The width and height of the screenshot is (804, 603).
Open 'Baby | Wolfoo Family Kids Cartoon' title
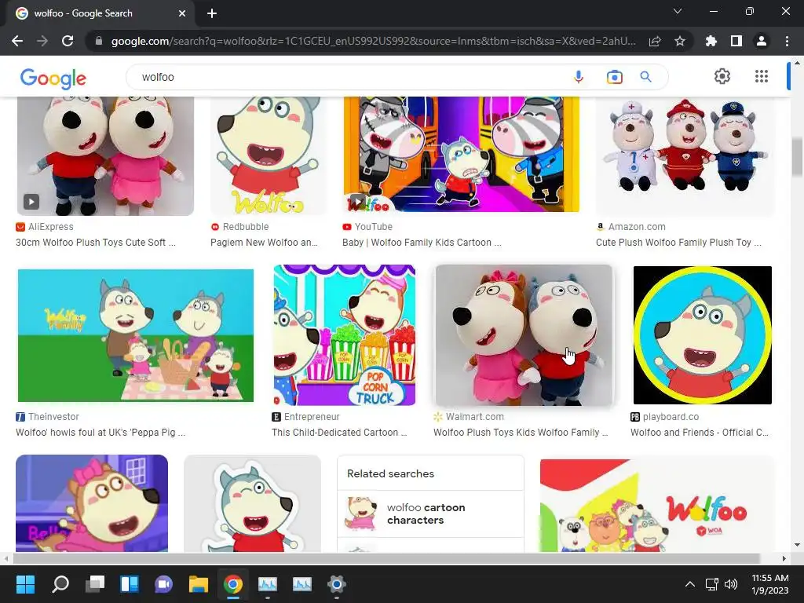click(422, 243)
